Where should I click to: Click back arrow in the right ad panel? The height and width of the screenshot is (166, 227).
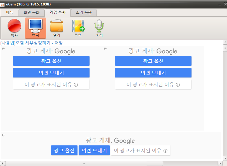105,49
